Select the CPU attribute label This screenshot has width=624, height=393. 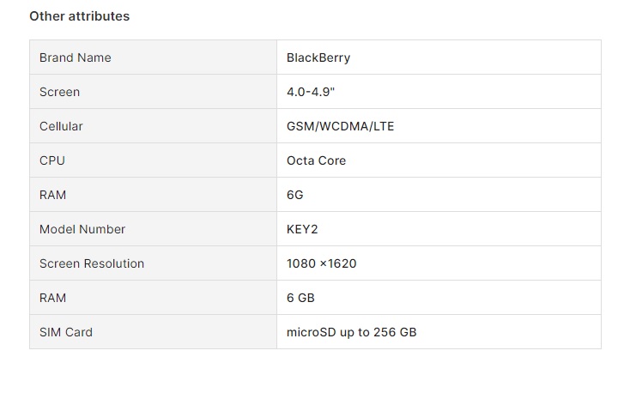pyautogui.click(x=52, y=160)
